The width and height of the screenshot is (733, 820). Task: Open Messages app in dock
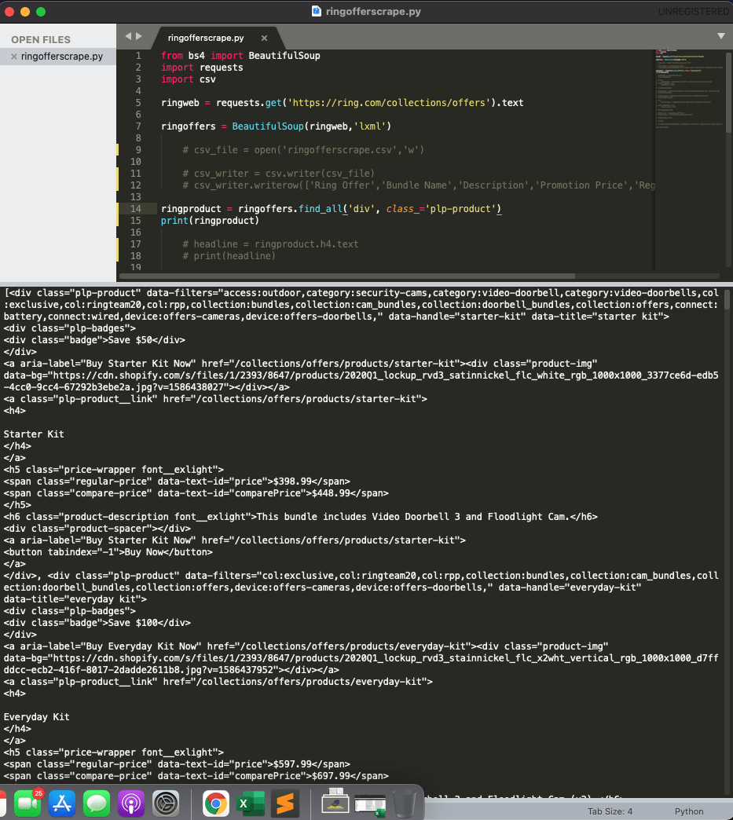pyautogui.click(x=97, y=804)
